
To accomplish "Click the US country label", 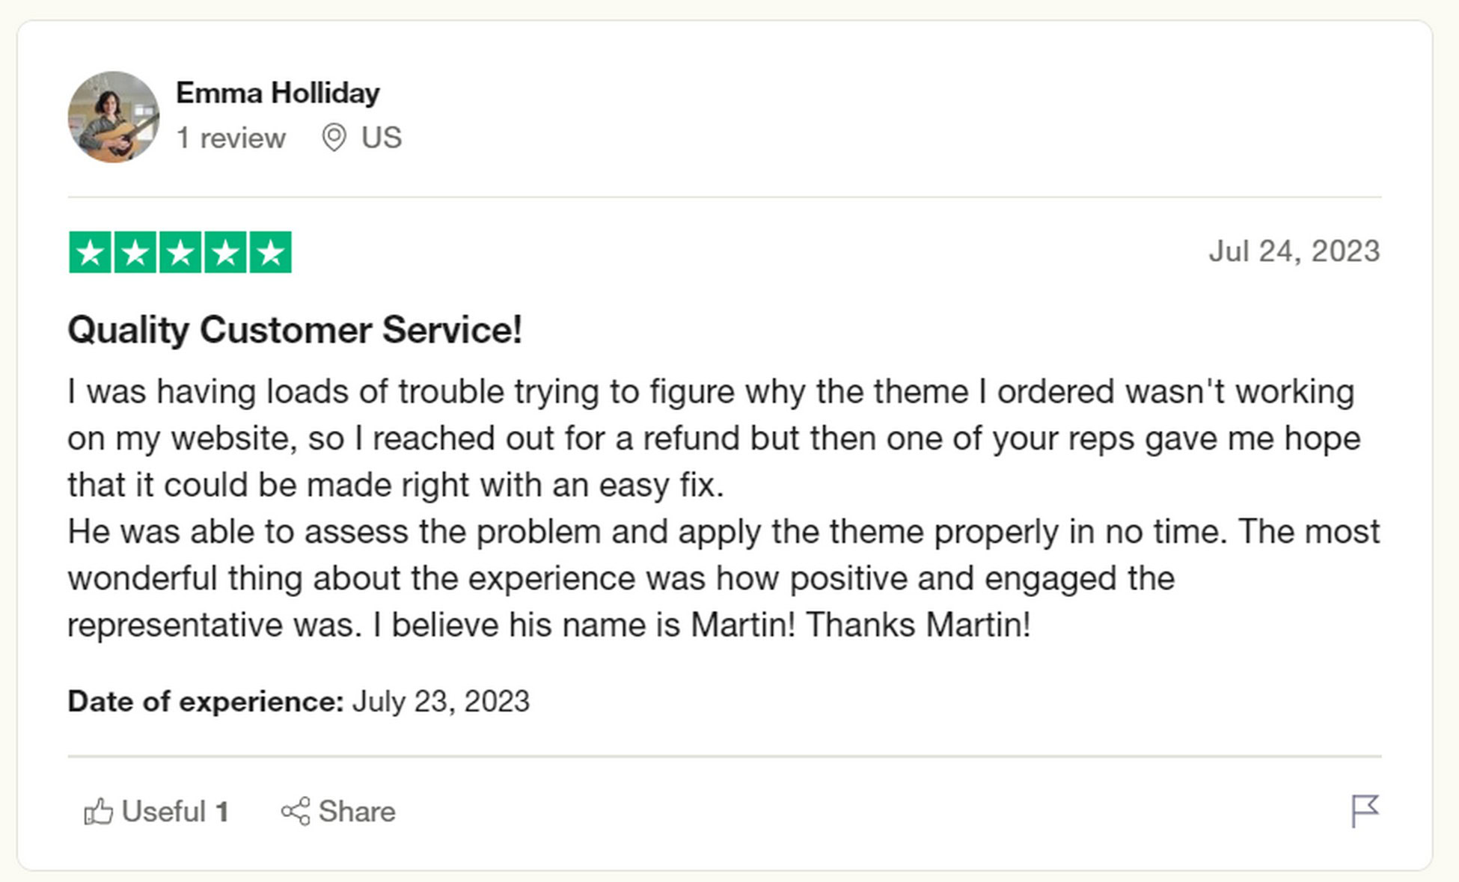I will pyautogui.click(x=382, y=138).
